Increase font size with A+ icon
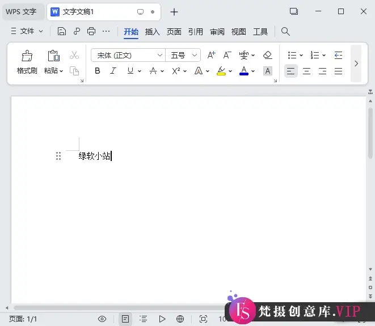 [x=211, y=55]
